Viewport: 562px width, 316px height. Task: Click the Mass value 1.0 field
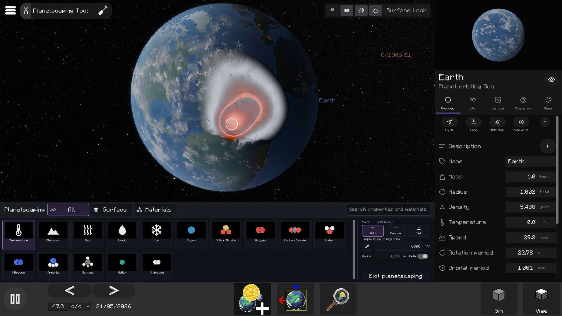point(530,176)
